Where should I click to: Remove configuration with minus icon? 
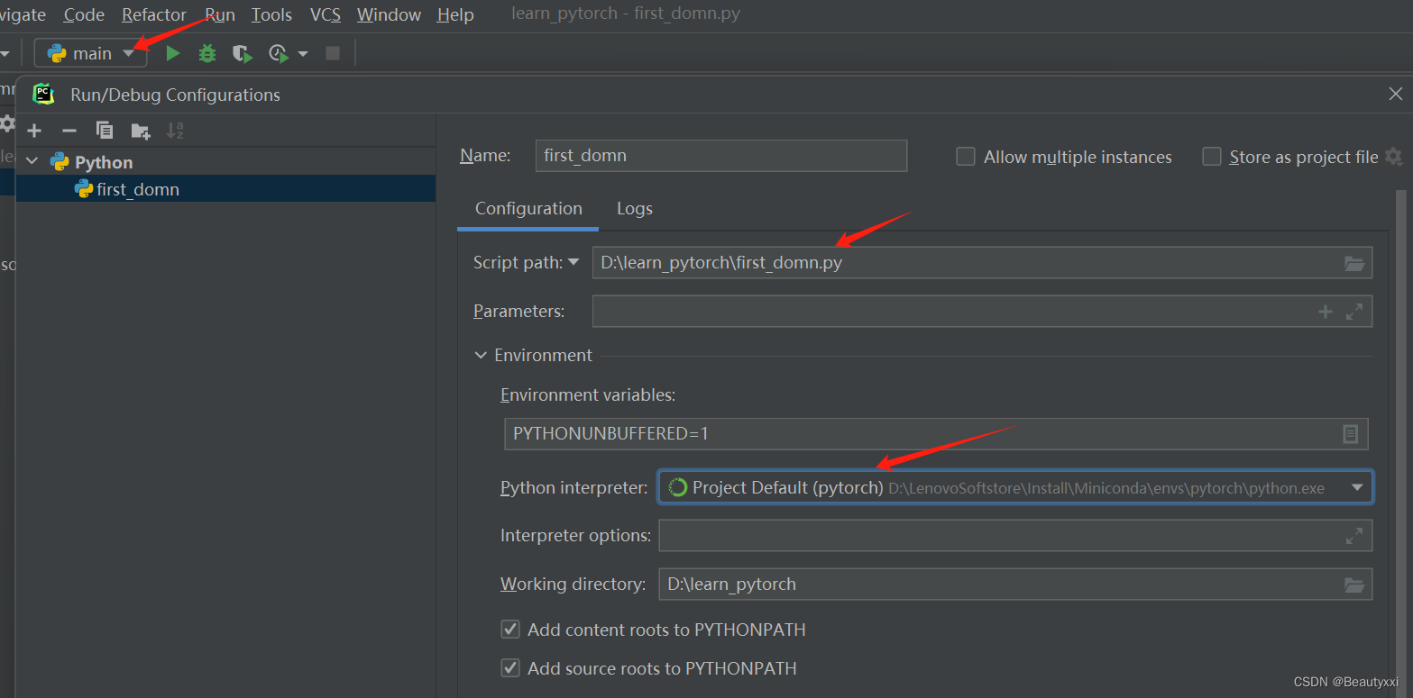(69, 131)
